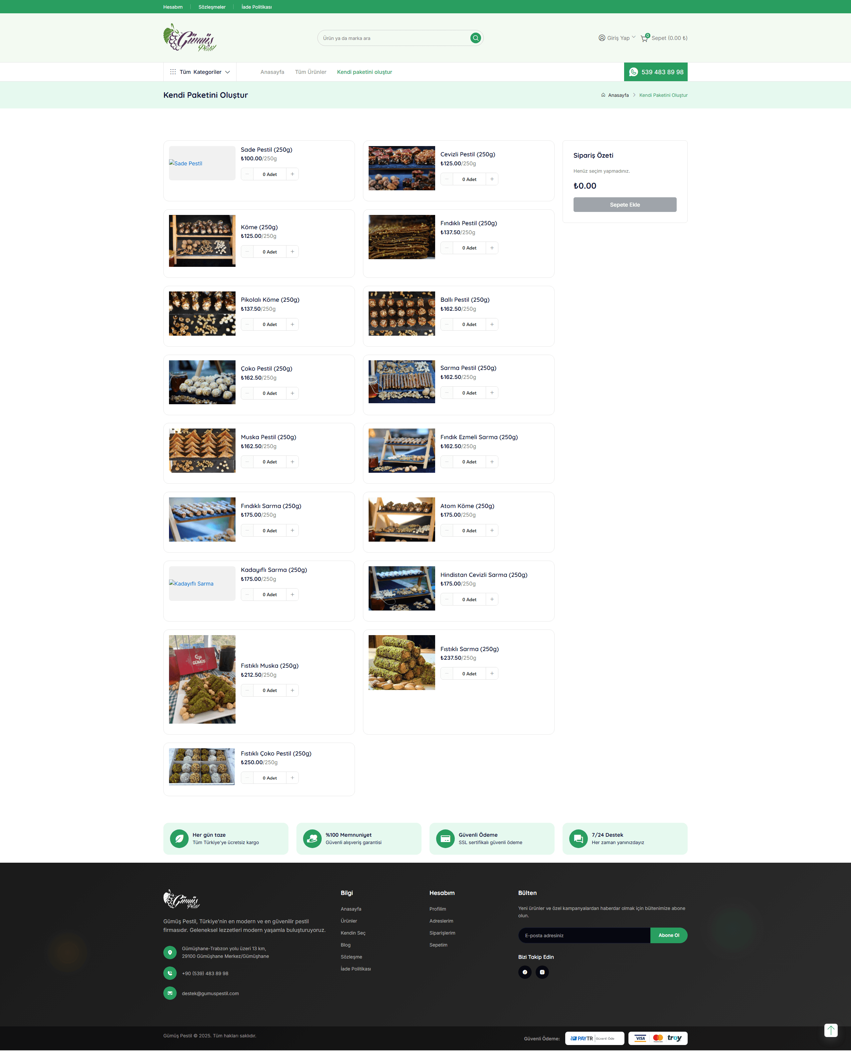Click the Sepete Ekle button

[624, 204]
